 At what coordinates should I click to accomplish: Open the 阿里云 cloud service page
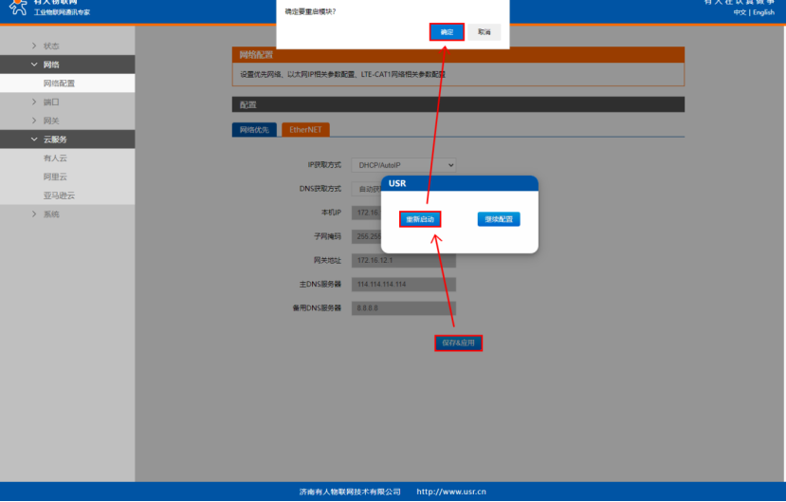click(x=55, y=177)
